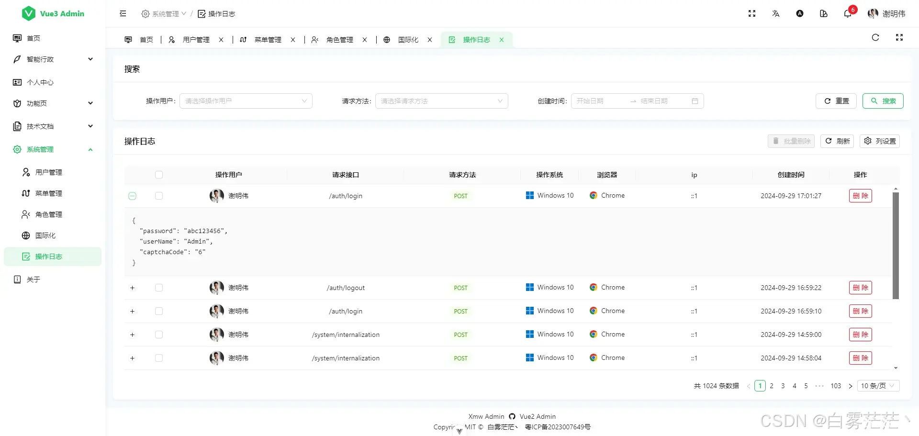Open 关于 in the sidebar

pyautogui.click(x=53, y=279)
